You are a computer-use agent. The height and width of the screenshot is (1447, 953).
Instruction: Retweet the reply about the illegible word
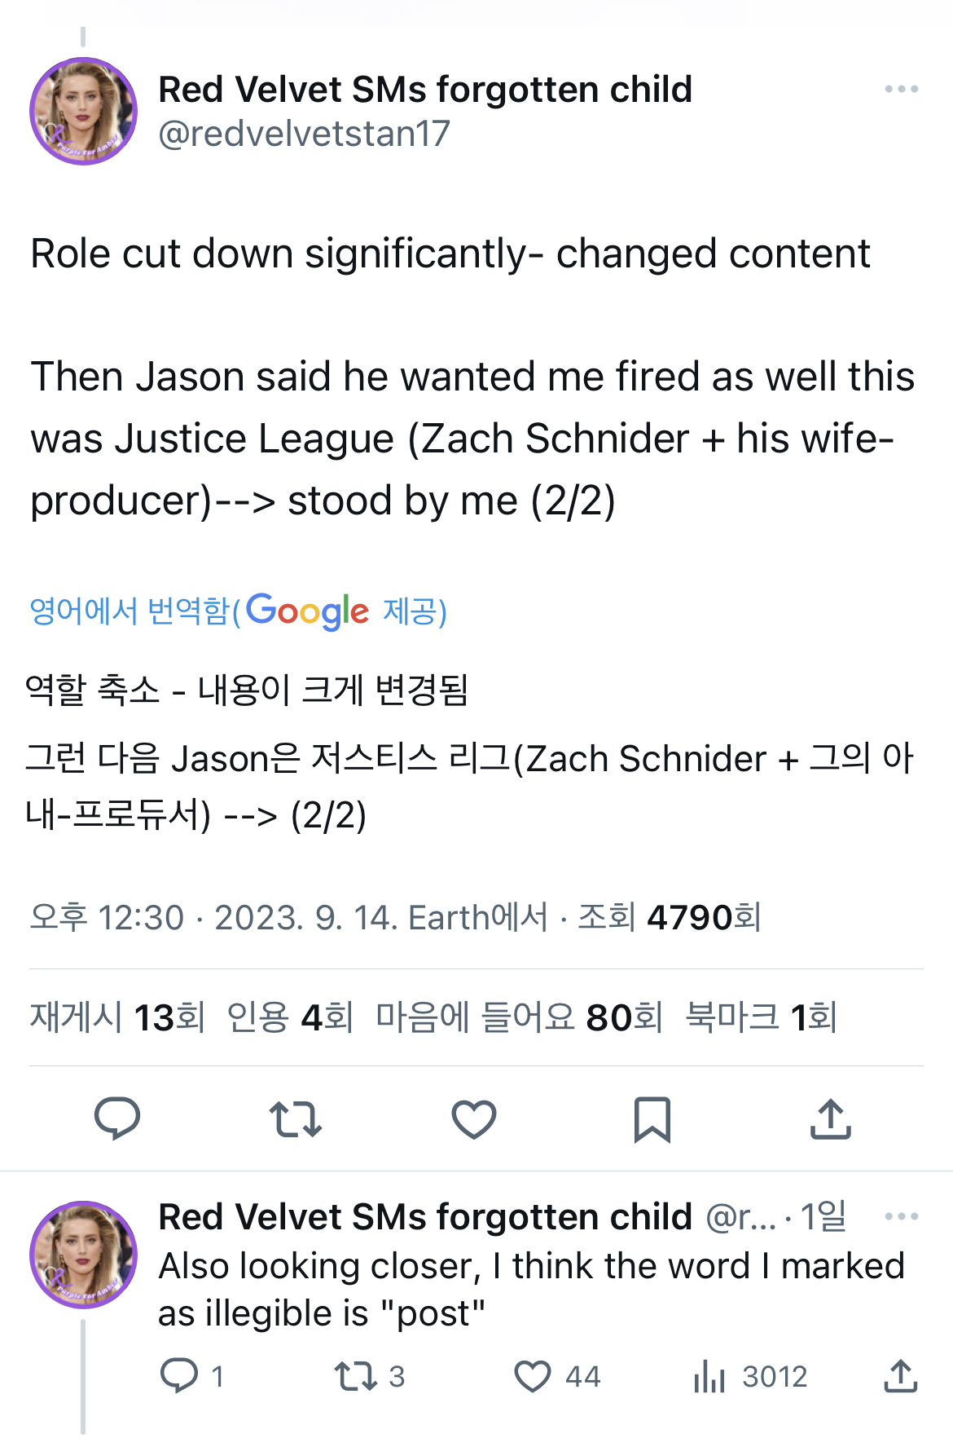pyautogui.click(x=356, y=1376)
